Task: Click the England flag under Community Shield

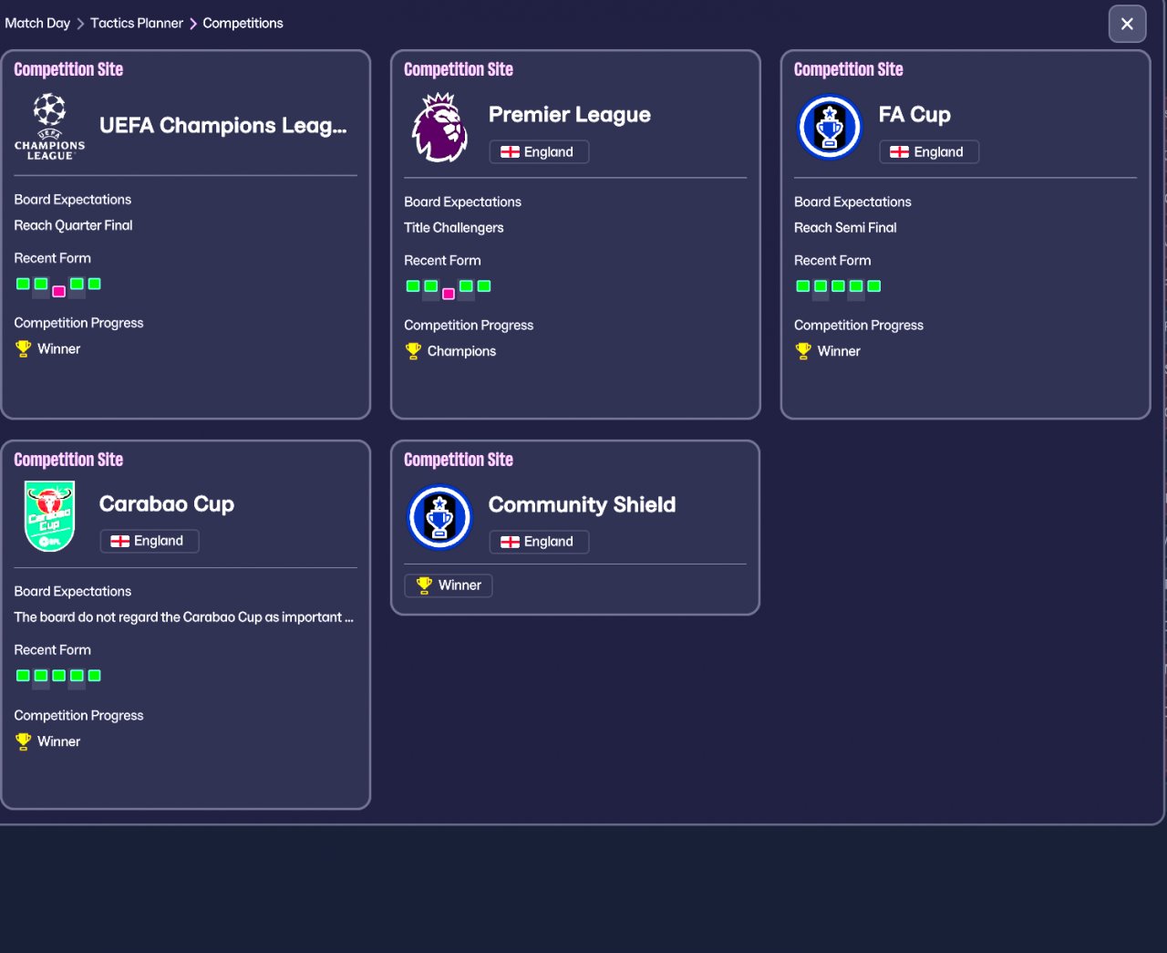Action: point(510,542)
